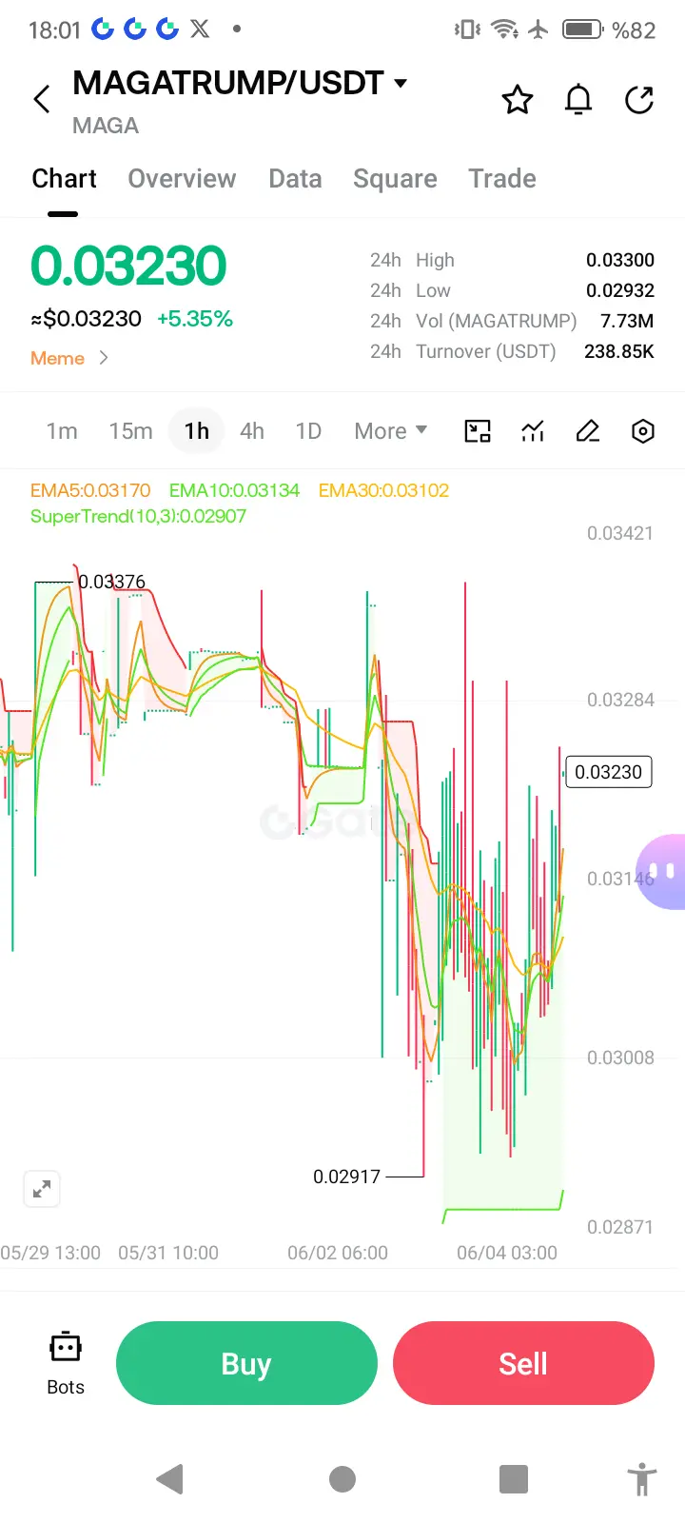Tap the share icon in header
The height and width of the screenshot is (1523, 685).
pos(639,99)
